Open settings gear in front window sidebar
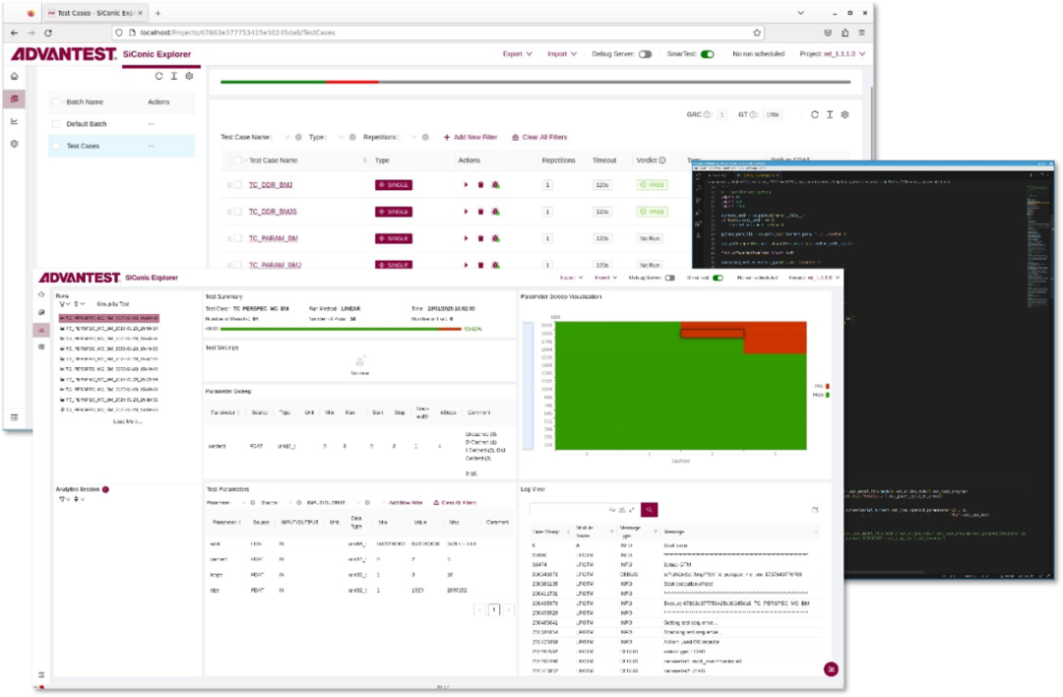This screenshot has width=1063, height=697. (x=41, y=347)
